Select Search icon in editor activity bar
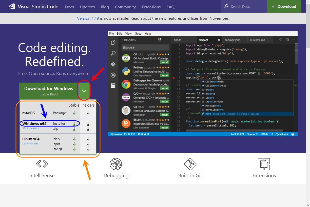 pos(113,53)
